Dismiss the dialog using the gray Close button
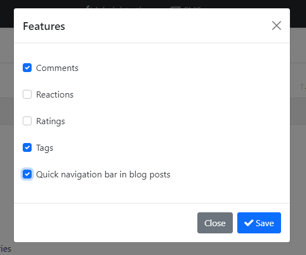 point(215,223)
